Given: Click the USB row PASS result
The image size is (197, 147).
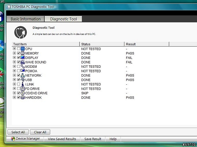Looking at the screenshot, I should [130, 80].
